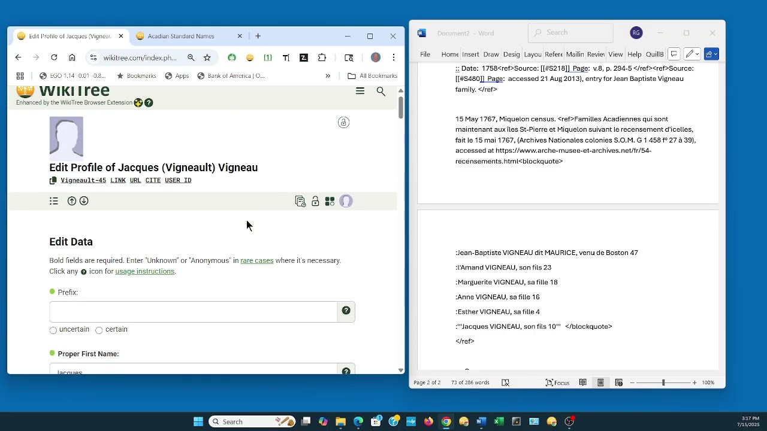
Task: Click Word zoom in plus button
Action: [x=694, y=383]
